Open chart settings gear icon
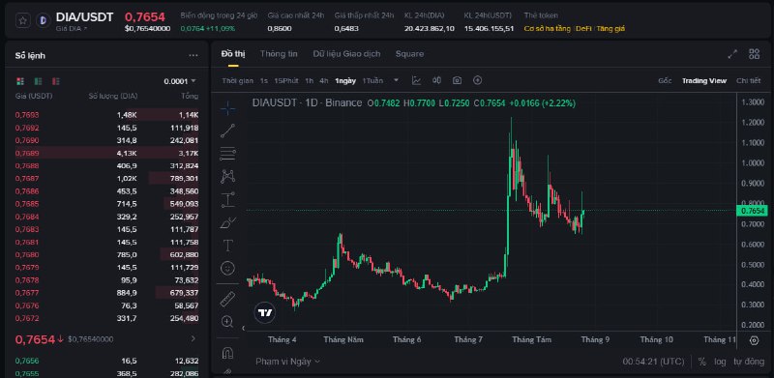The width and height of the screenshot is (774, 378). [x=754, y=340]
